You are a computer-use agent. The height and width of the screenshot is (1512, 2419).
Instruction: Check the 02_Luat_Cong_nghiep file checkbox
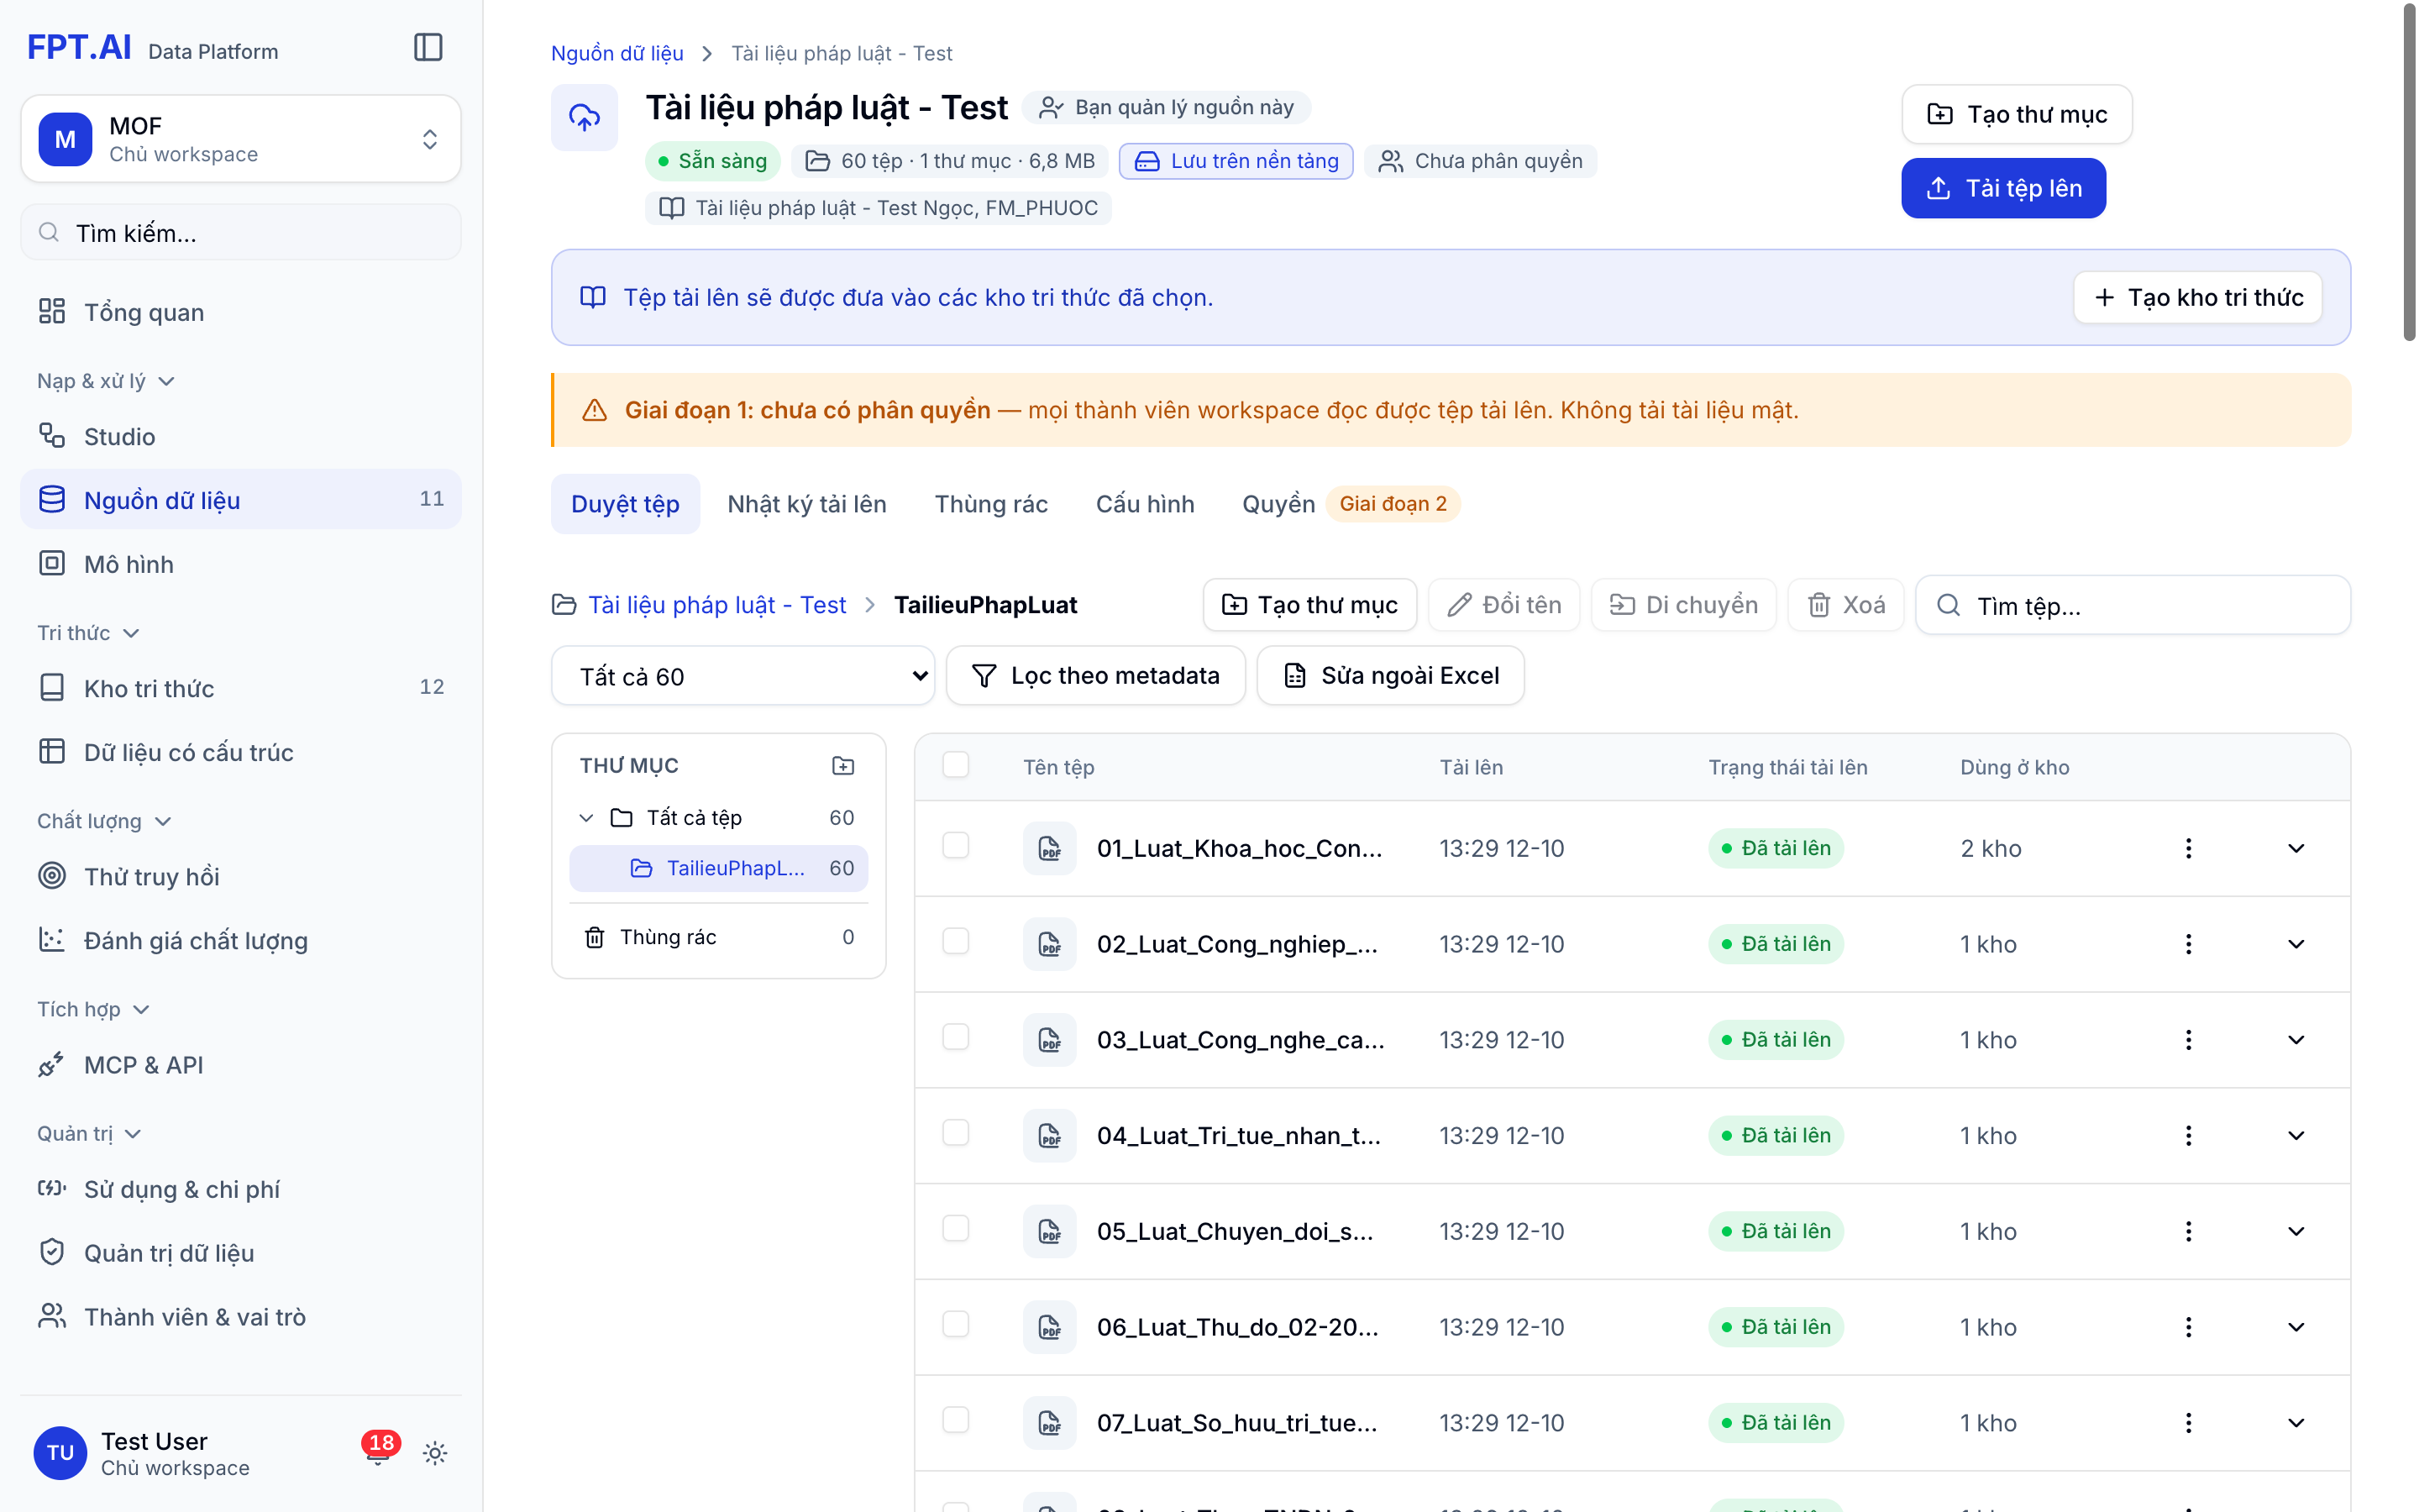click(956, 942)
